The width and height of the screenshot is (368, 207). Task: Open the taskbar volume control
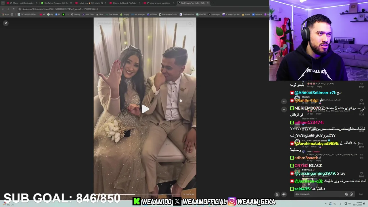coord(349,204)
